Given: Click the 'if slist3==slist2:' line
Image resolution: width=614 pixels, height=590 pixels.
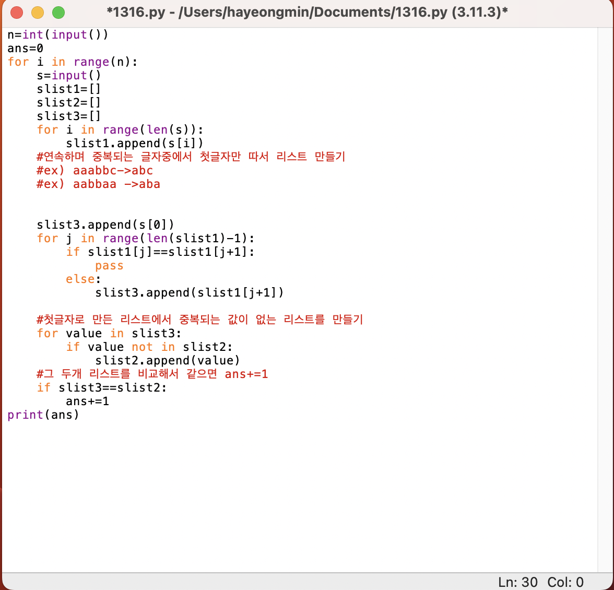Looking at the screenshot, I should 102,387.
